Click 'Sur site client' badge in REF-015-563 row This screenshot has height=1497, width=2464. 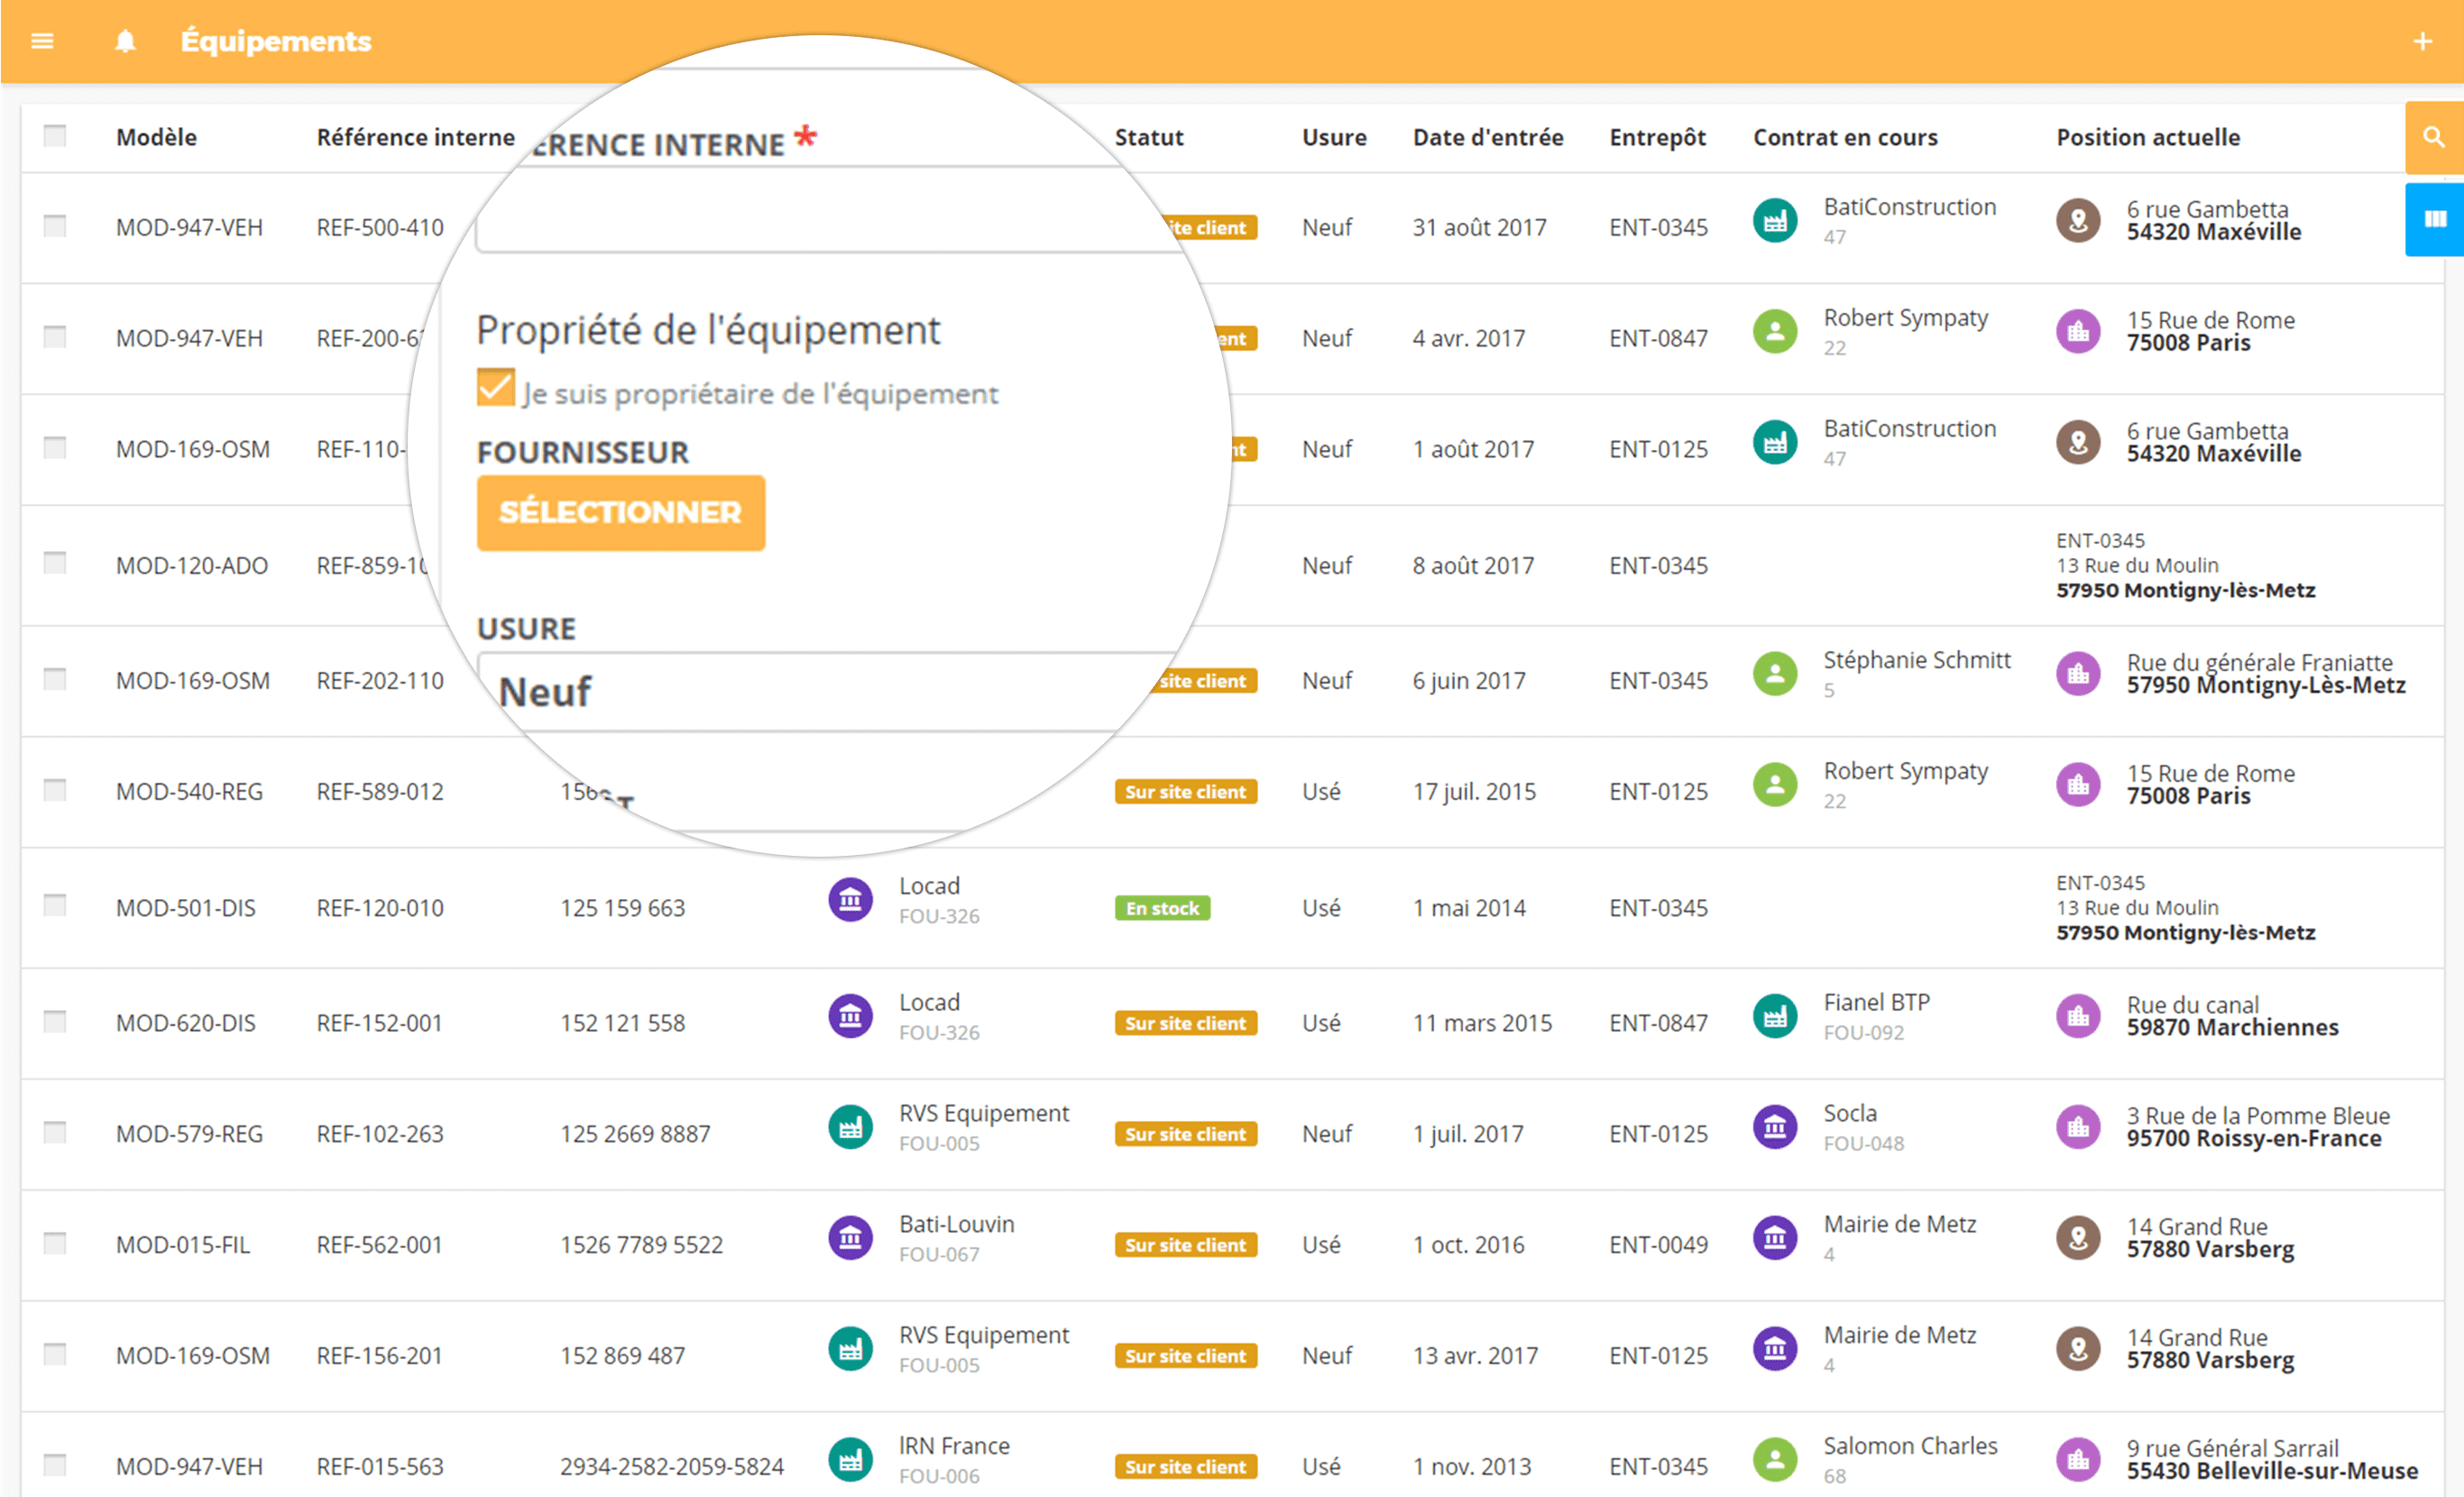click(x=1185, y=1467)
